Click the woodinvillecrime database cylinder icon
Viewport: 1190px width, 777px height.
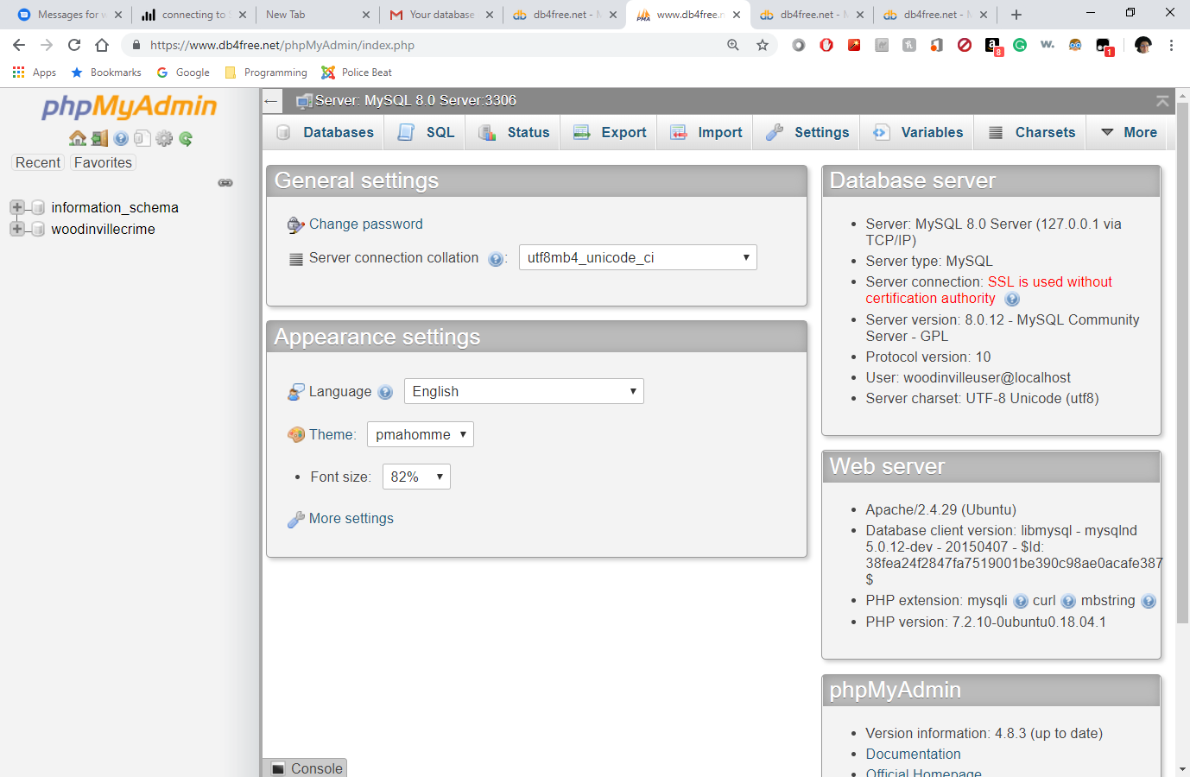(38, 229)
